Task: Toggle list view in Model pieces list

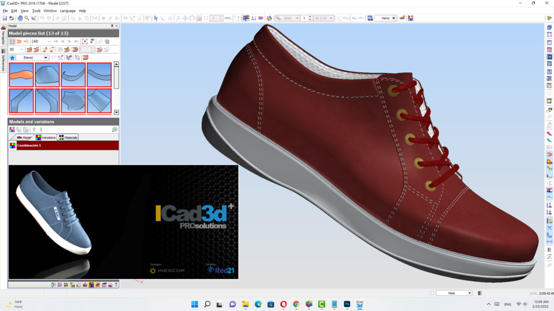Action: coord(12,41)
